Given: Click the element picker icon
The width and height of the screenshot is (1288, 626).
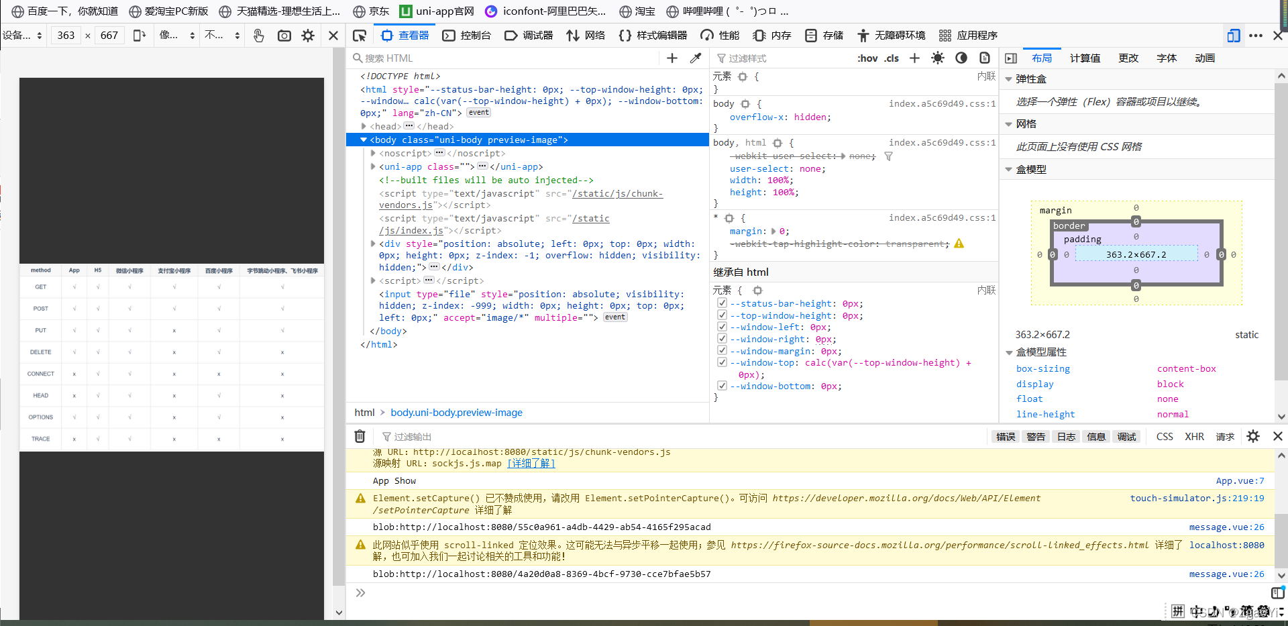Looking at the screenshot, I should pyautogui.click(x=360, y=36).
